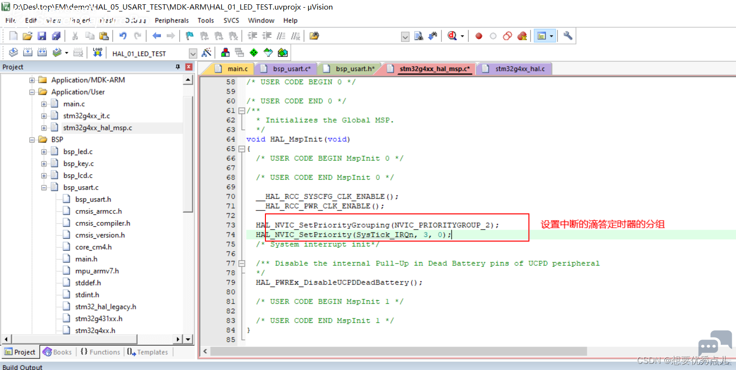Start the debug session magnifier icon

452,36
